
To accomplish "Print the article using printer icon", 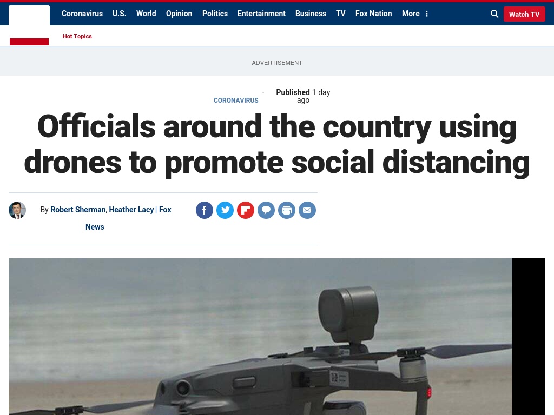I will (287, 210).
